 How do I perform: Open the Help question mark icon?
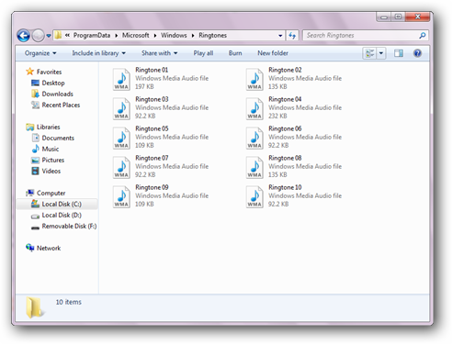point(417,53)
